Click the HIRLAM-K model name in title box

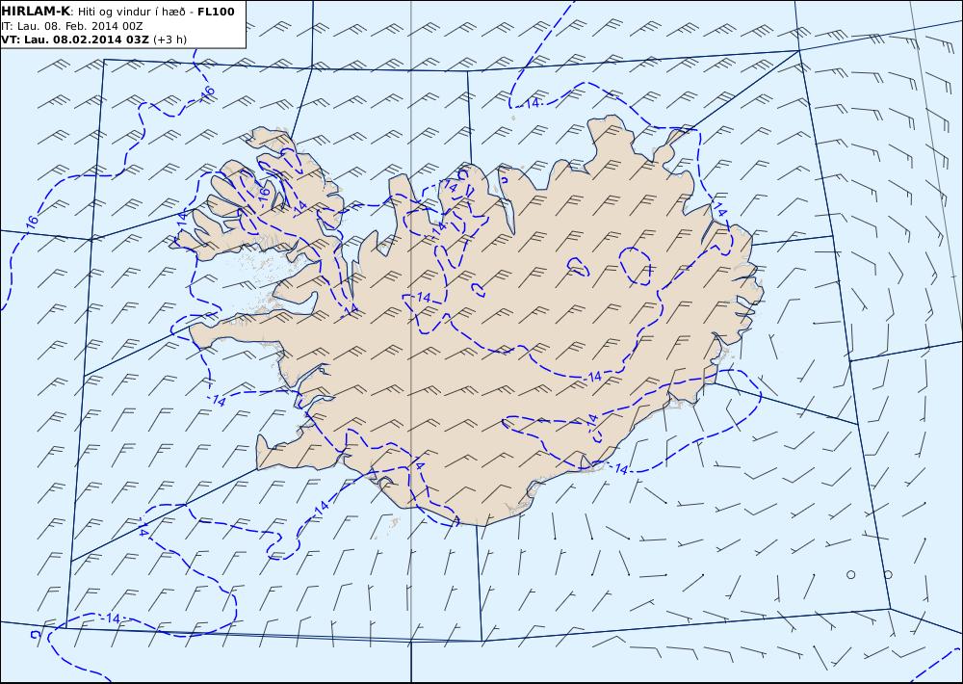coord(36,12)
